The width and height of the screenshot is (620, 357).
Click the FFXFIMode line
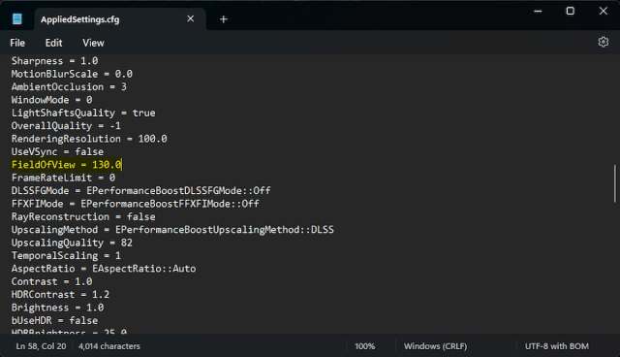136,204
